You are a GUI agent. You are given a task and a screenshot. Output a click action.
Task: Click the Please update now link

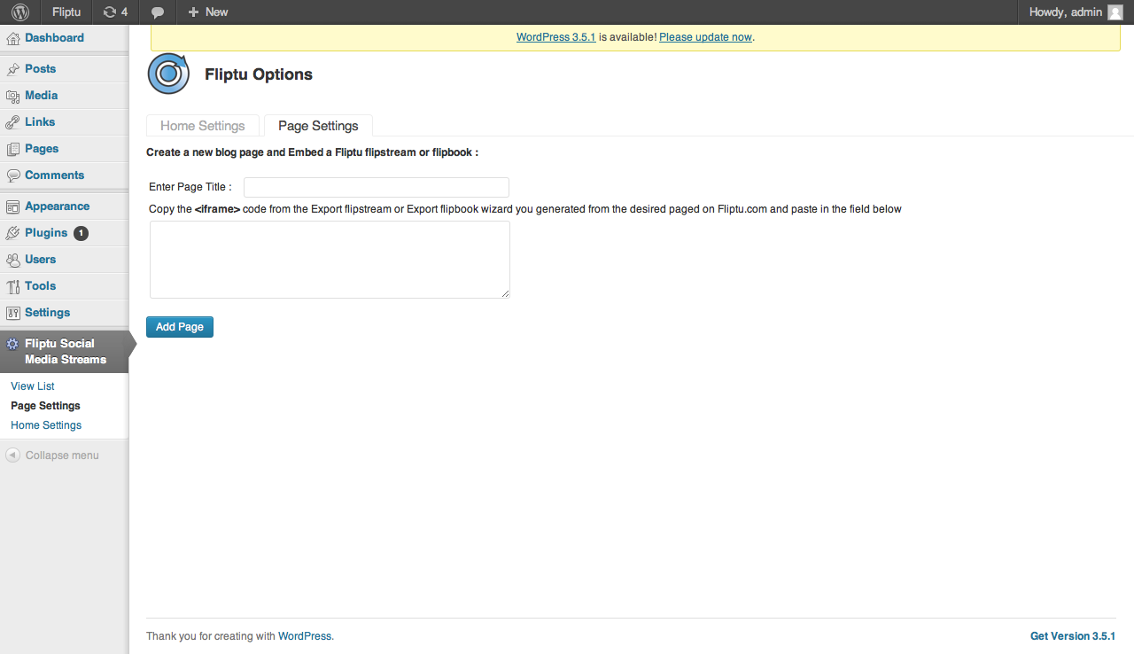pos(705,37)
